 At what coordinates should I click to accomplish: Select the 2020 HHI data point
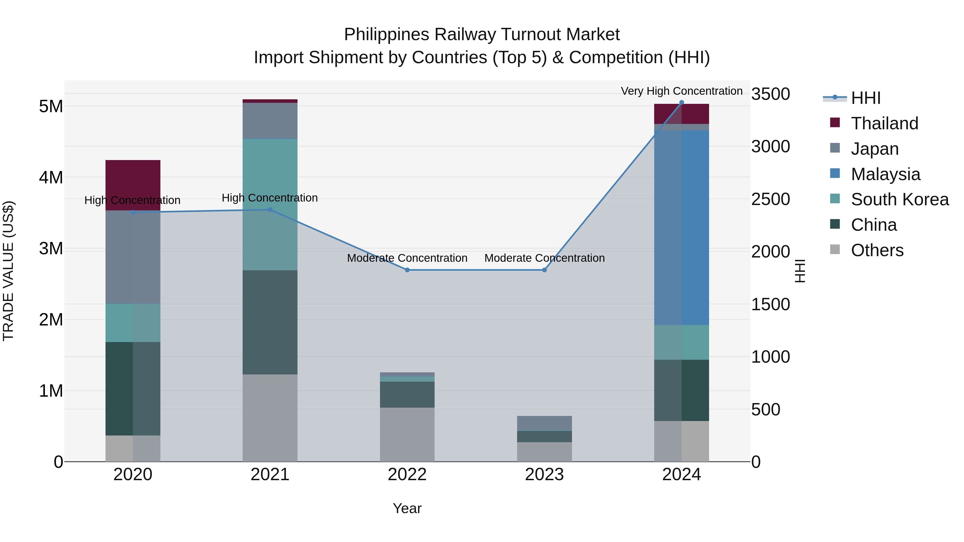[133, 213]
